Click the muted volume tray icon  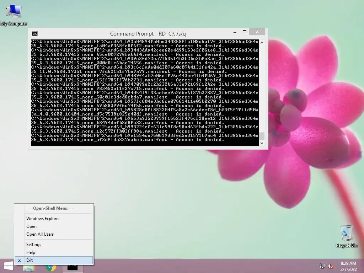[x=331, y=266]
